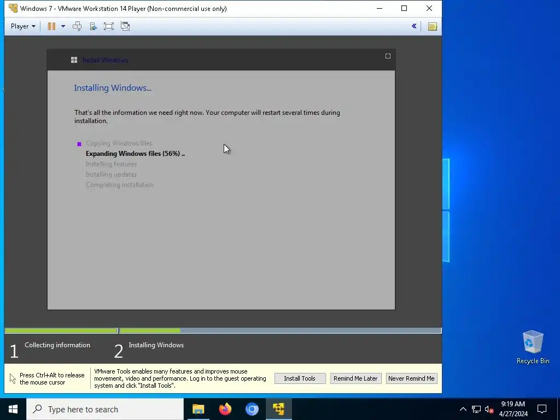Click Install Tools button

[300, 378]
